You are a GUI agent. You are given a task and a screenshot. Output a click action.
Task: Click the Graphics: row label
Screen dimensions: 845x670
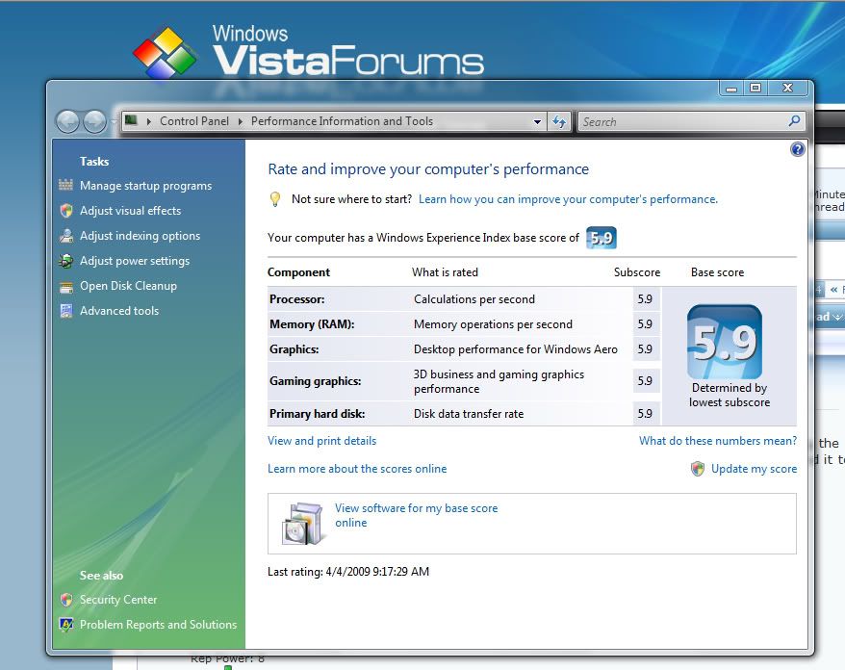tap(294, 348)
